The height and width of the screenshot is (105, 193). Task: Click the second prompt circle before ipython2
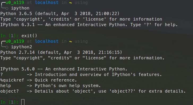click(x=7, y=47)
